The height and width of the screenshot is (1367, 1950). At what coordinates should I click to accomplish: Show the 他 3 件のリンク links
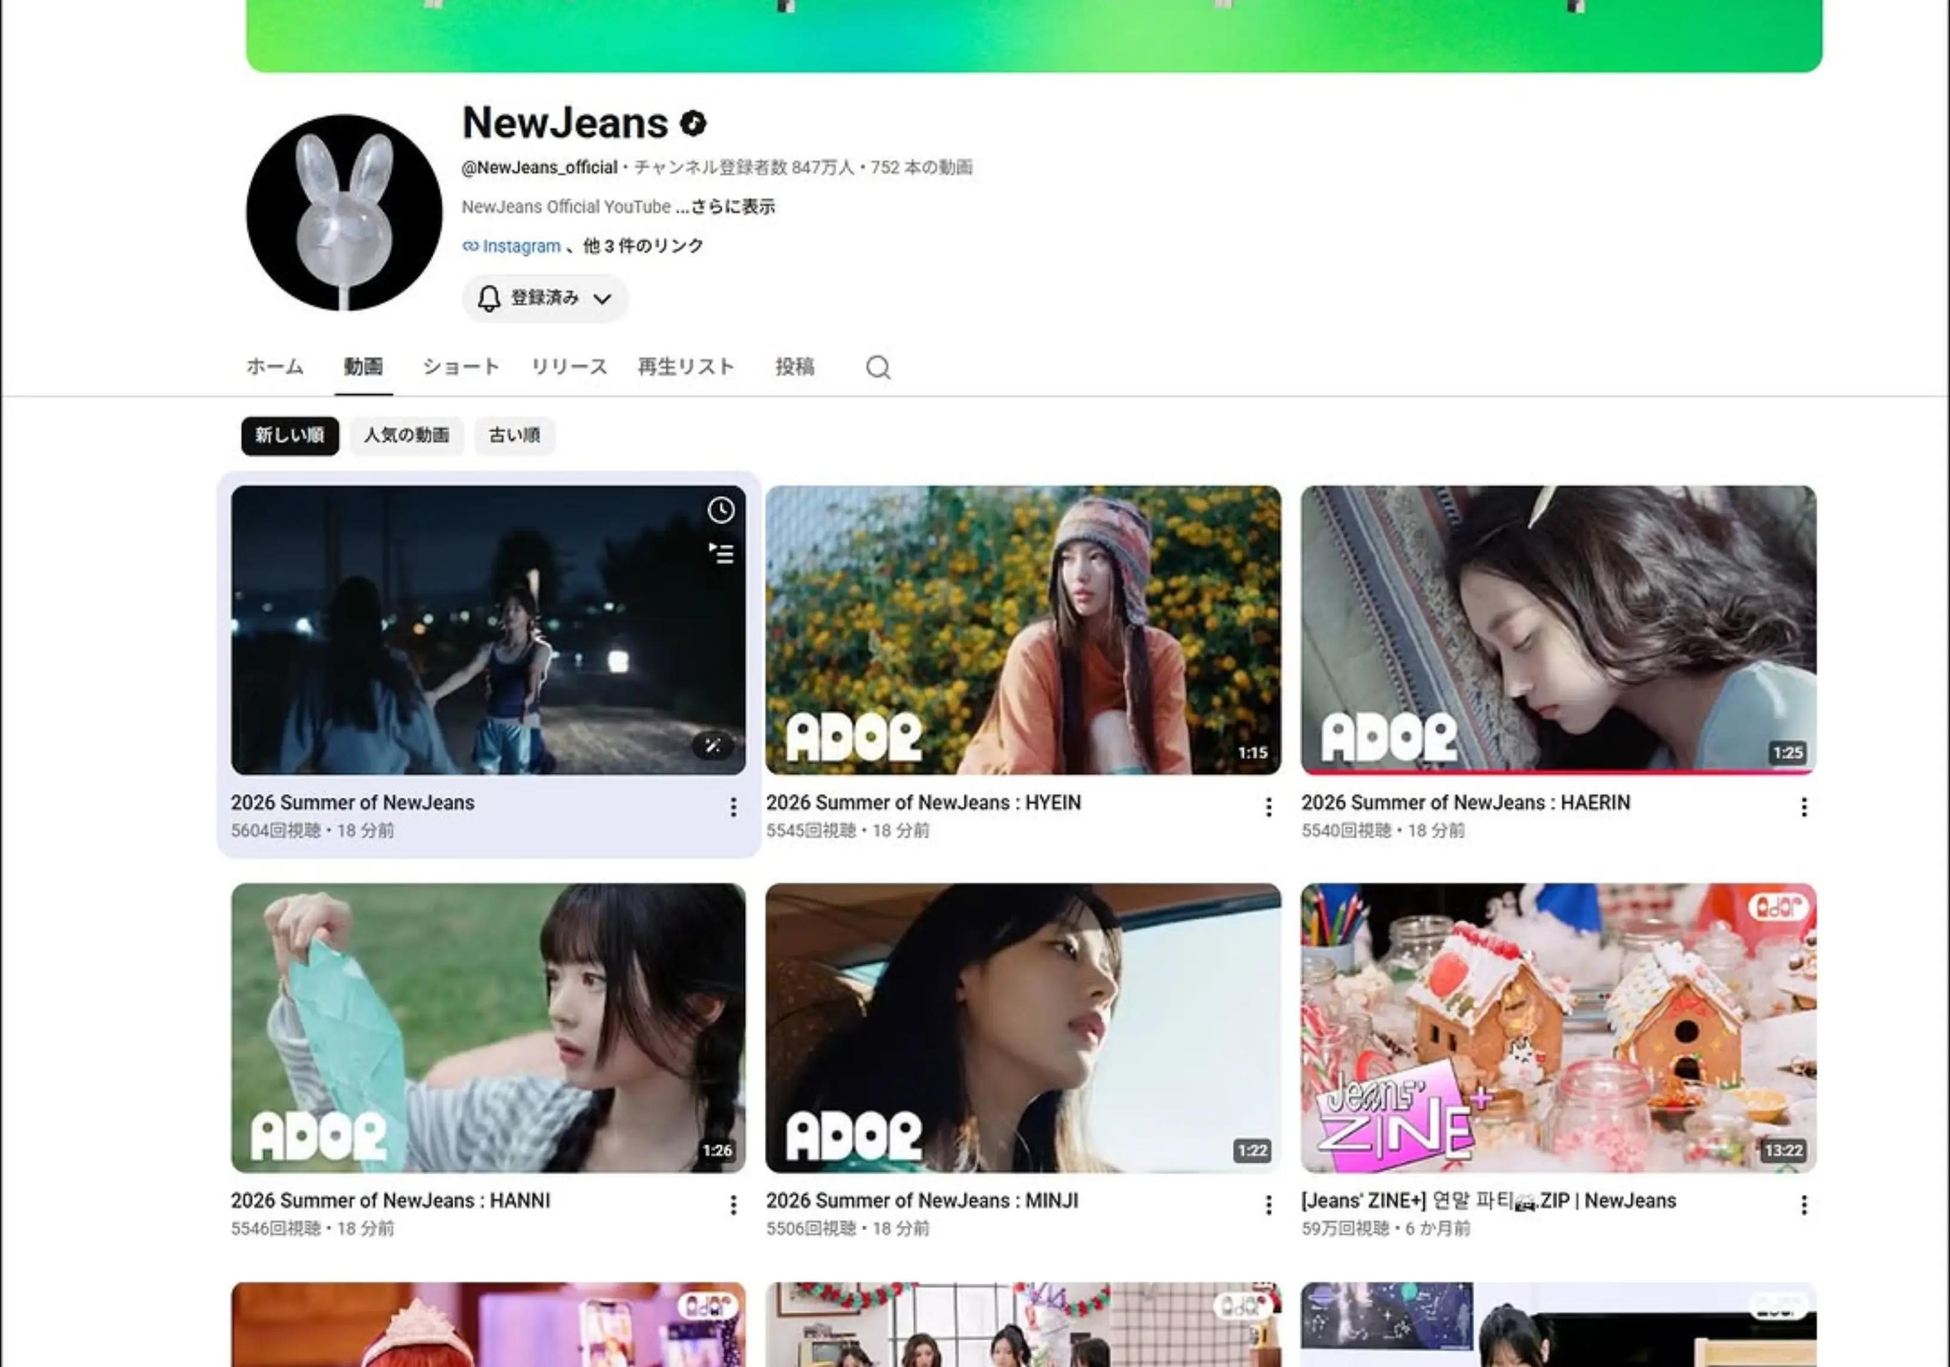643,246
